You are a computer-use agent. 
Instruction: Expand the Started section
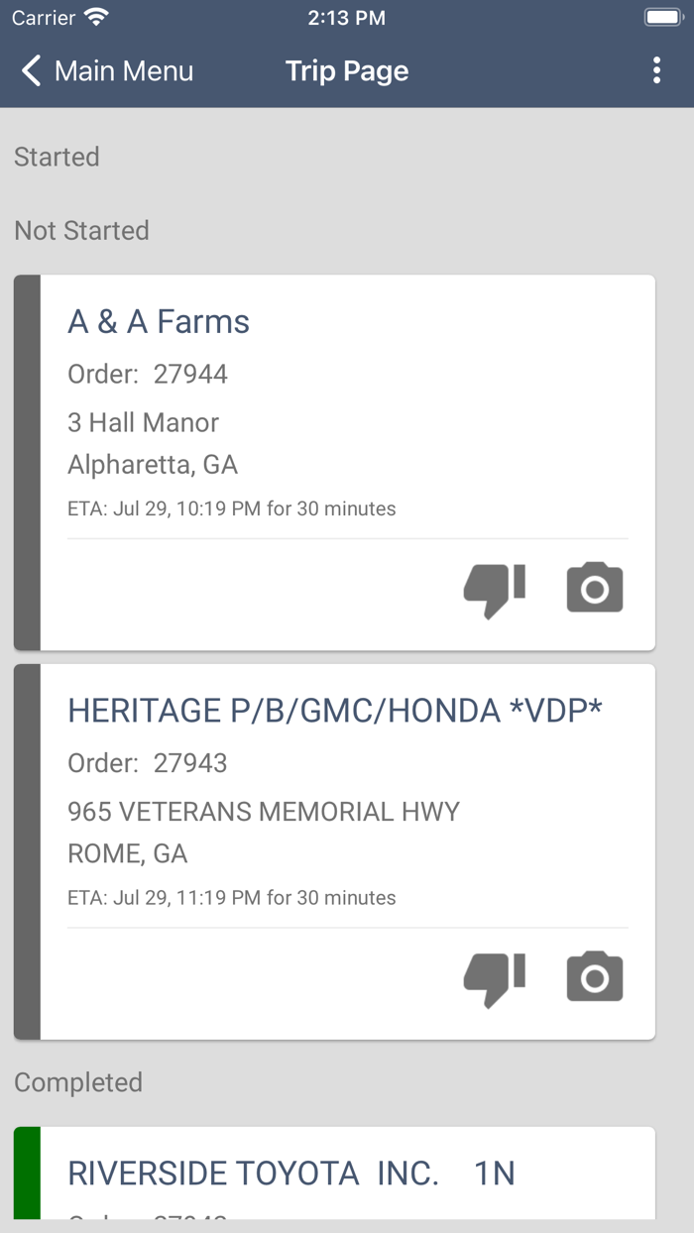point(57,157)
